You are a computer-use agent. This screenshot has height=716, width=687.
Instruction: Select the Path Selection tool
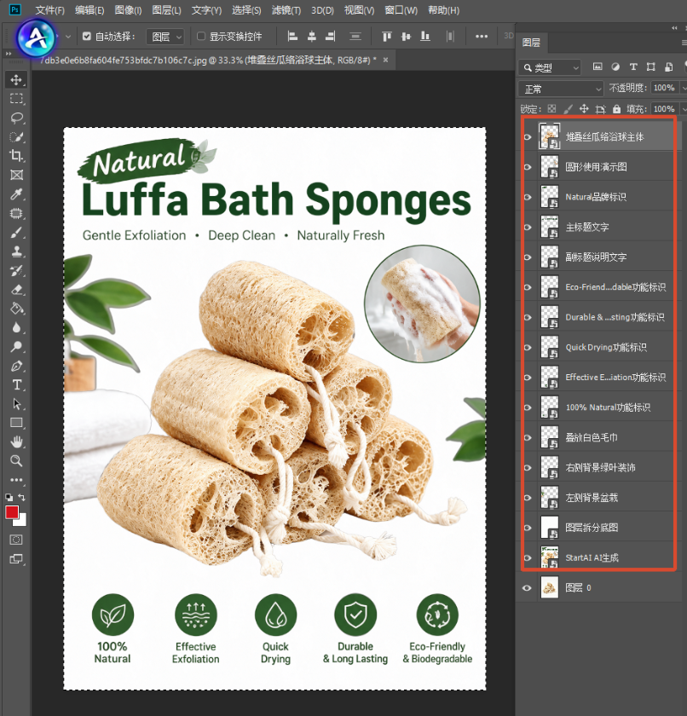tap(16, 404)
